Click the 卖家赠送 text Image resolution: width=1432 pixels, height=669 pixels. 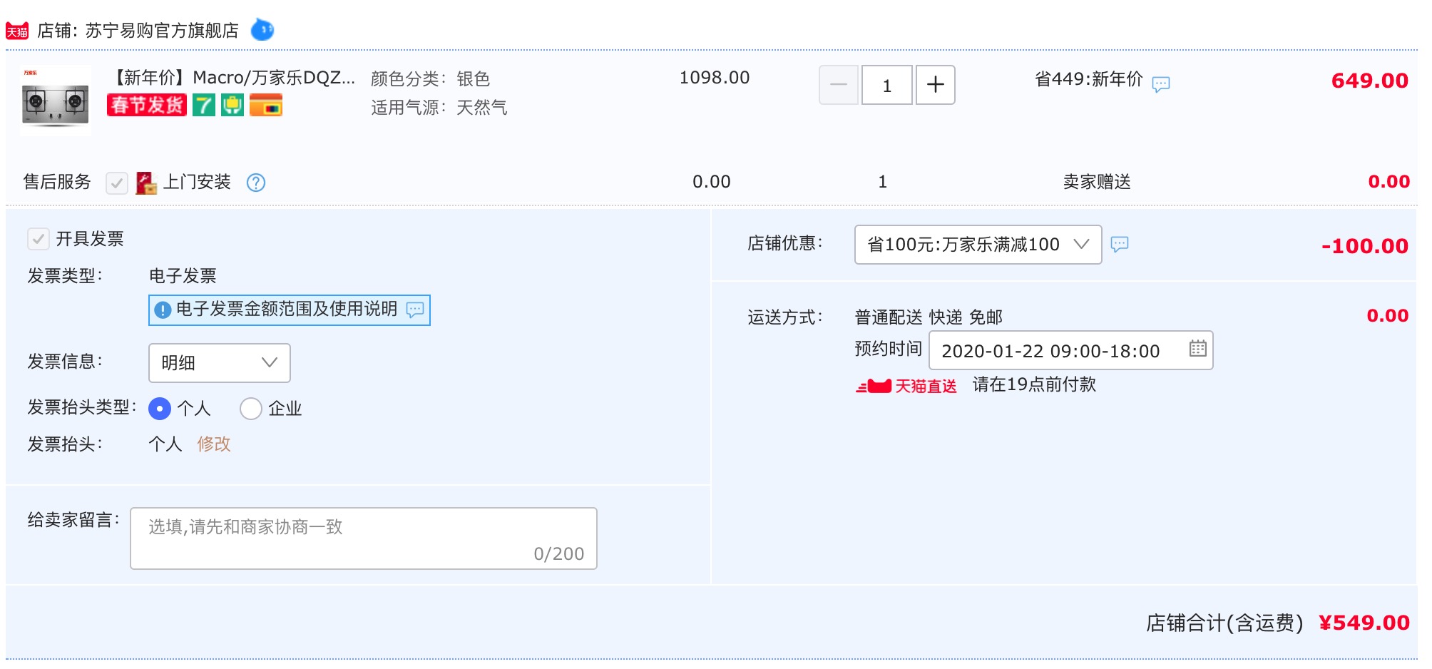1097,182
